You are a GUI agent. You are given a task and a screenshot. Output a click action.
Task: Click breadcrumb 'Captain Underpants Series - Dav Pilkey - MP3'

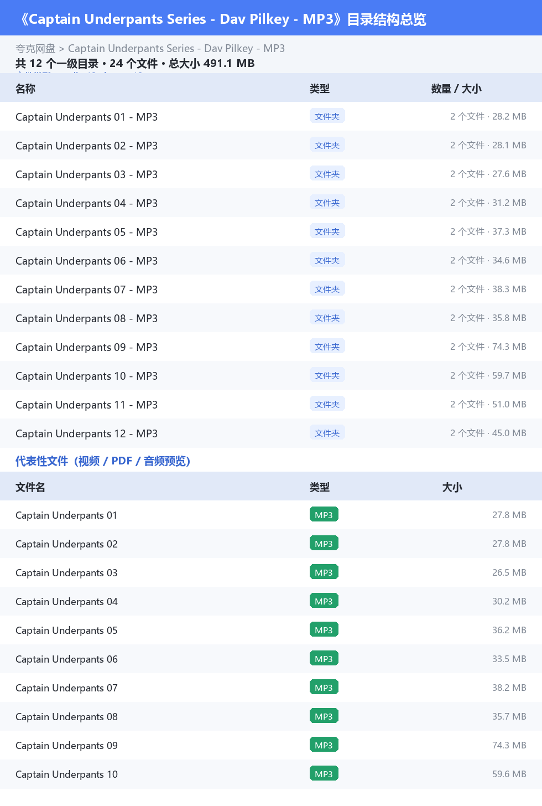click(176, 49)
